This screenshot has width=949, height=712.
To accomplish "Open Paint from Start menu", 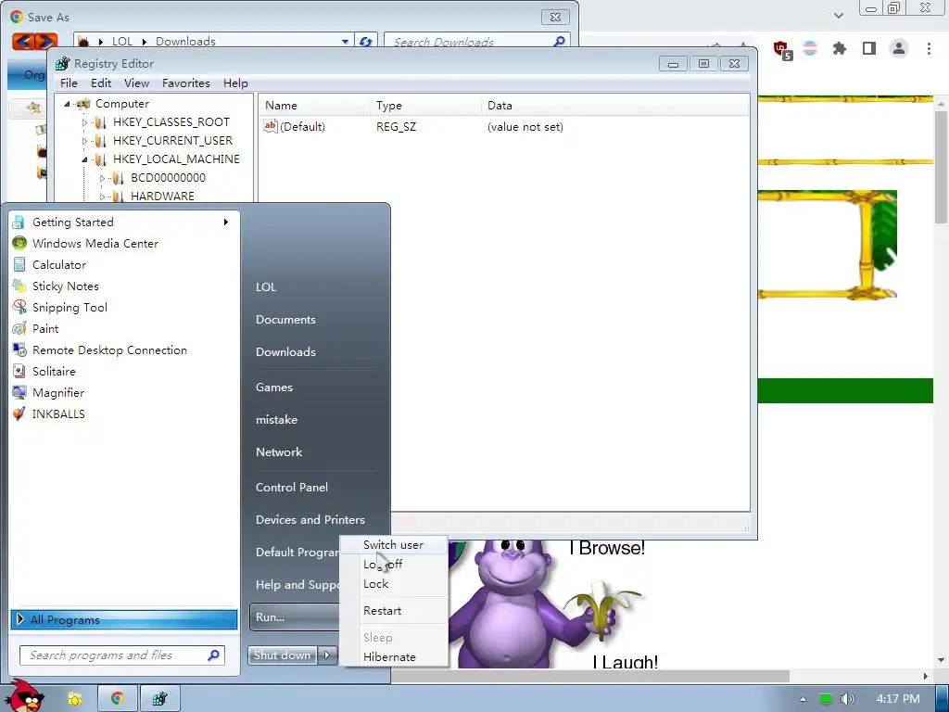I will tap(123, 329).
